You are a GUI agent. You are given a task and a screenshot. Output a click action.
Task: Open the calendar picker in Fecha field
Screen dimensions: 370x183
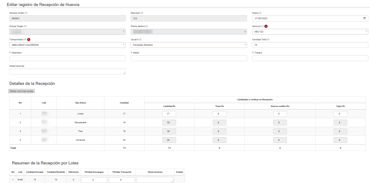click(365, 18)
